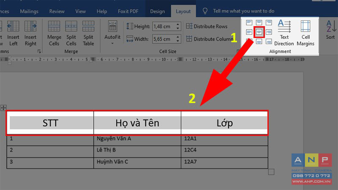
Task: Apply Align Center Right alignment
Action: click(269, 32)
